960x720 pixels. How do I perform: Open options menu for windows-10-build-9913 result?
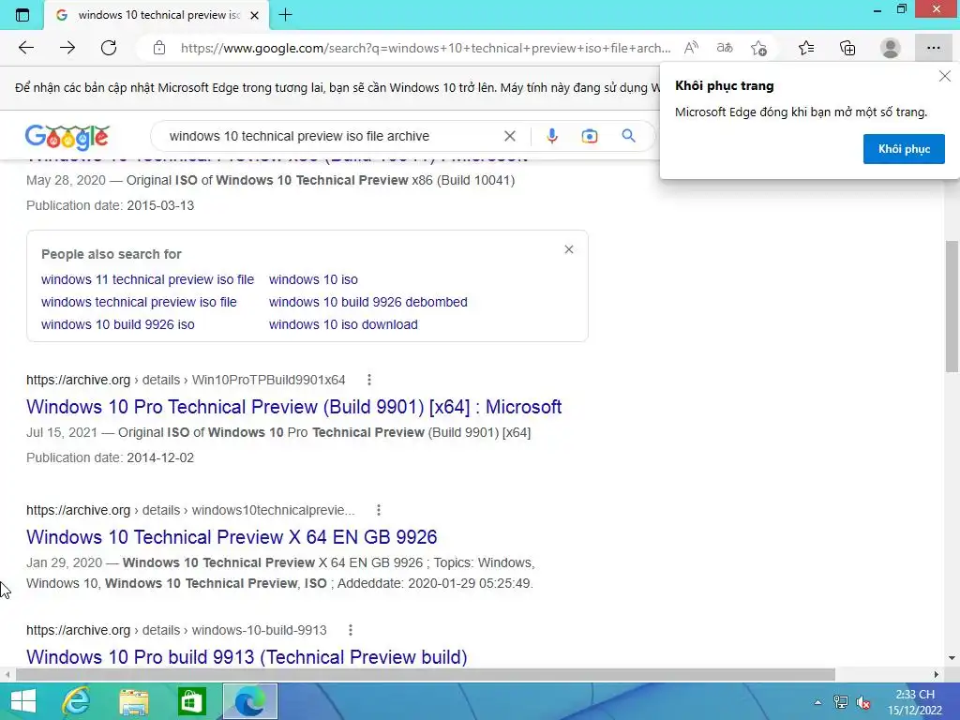click(351, 630)
